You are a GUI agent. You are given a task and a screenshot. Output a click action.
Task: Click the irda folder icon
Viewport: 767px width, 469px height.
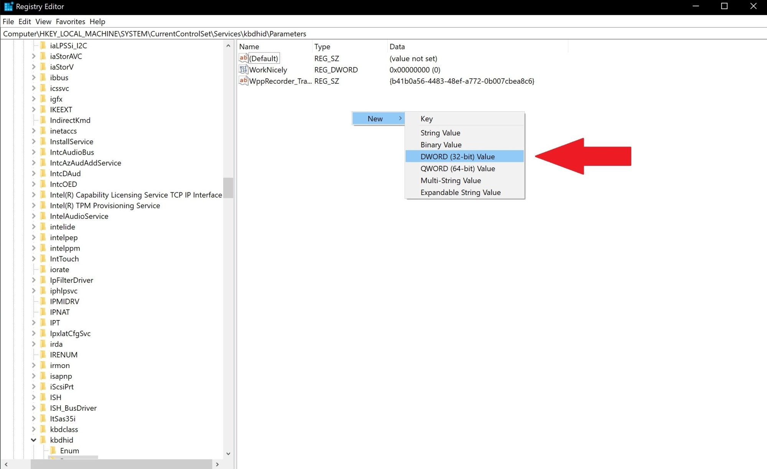click(43, 344)
